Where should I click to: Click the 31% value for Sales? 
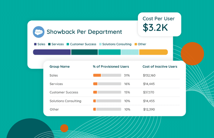127,75
